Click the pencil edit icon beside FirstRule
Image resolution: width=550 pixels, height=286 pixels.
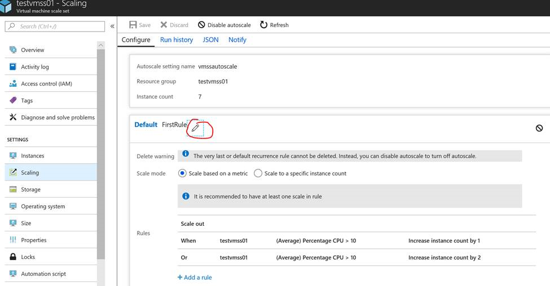(195, 128)
